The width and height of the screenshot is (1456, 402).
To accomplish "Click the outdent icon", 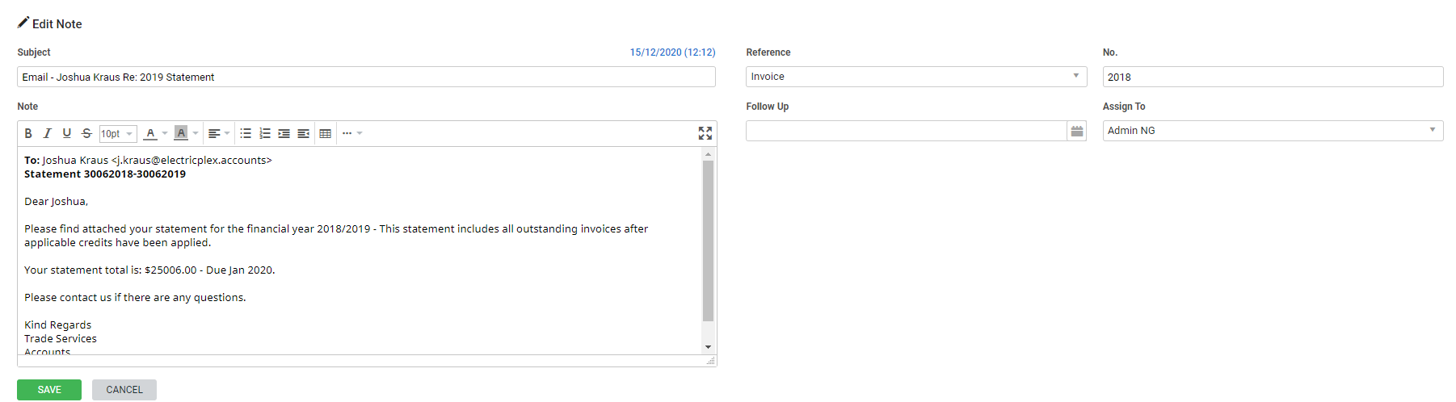I will coord(304,133).
